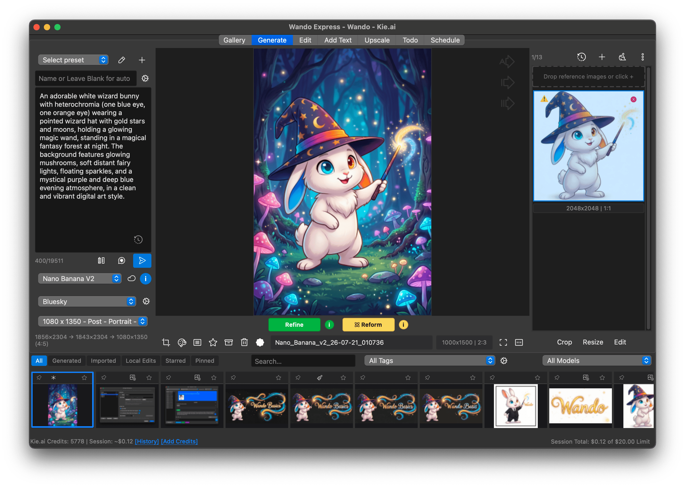Click the image name field Nano_Banana_v2_26-07-21_010736

point(351,342)
